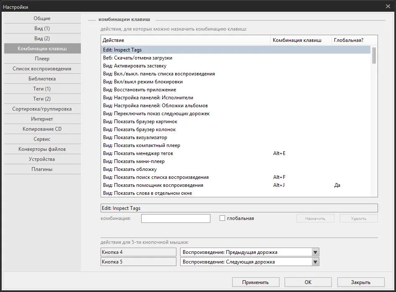This screenshot has width=396, height=292.
Task: Open the Плеер settings tab
Action: pos(42,59)
